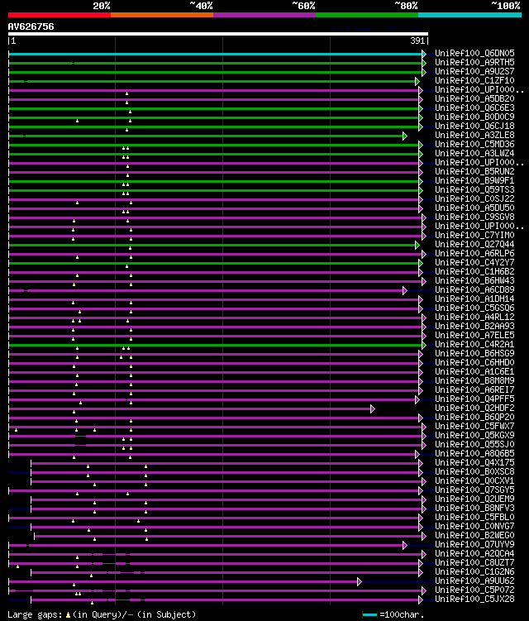Open the UniRef100_A4RL12 hit label

pos(474,318)
